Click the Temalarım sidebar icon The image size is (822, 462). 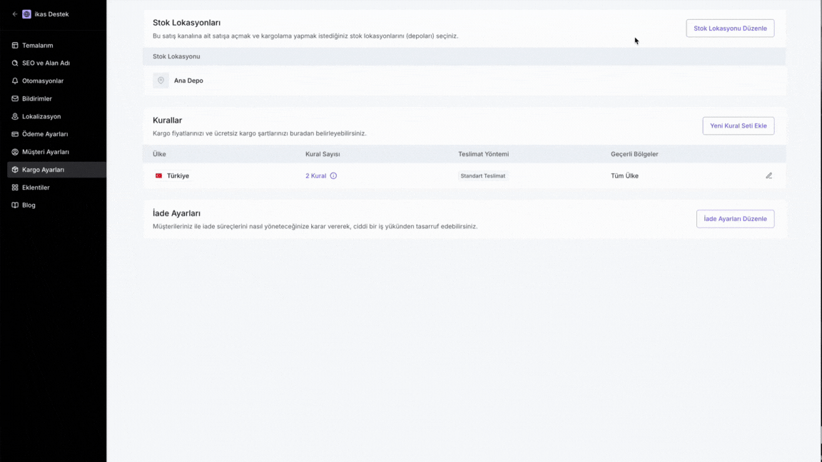tap(15, 46)
